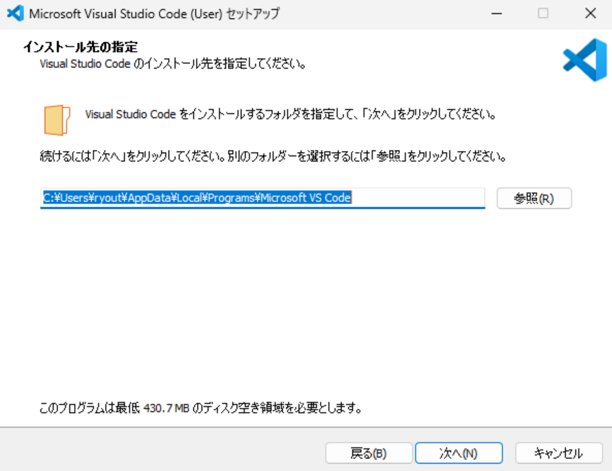Click the 続けるには「次へ」instruction line

coord(273,157)
